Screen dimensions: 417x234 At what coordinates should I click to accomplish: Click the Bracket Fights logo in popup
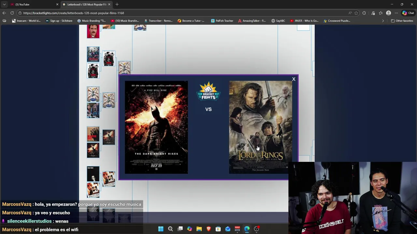pyautogui.click(x=208, y=92)
